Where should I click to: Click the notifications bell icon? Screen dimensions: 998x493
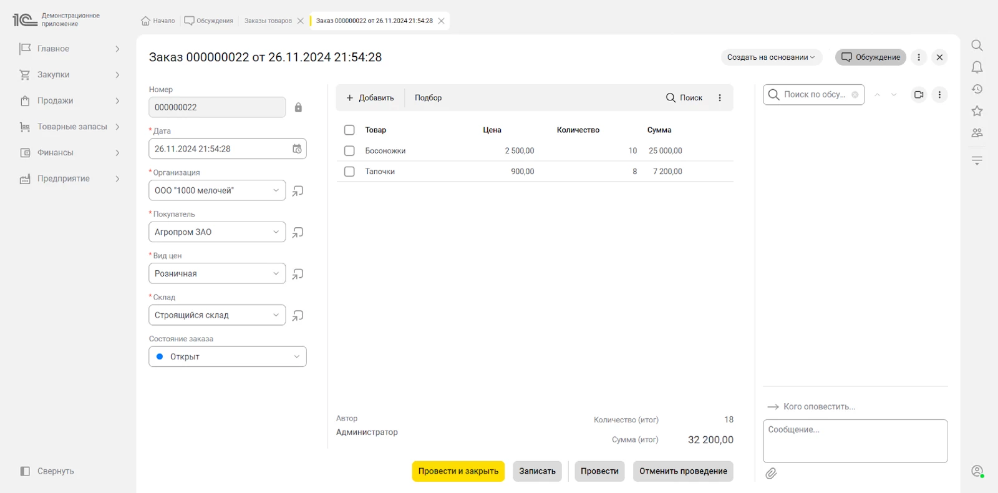977,67
